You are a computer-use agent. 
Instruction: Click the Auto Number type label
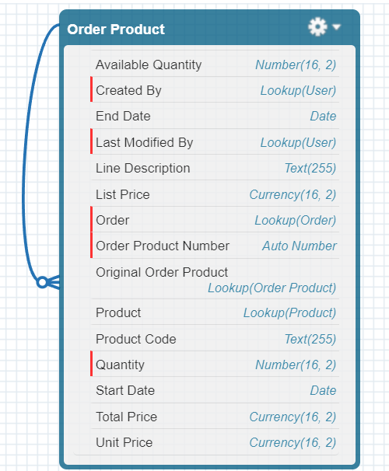[x=300, y=246]
